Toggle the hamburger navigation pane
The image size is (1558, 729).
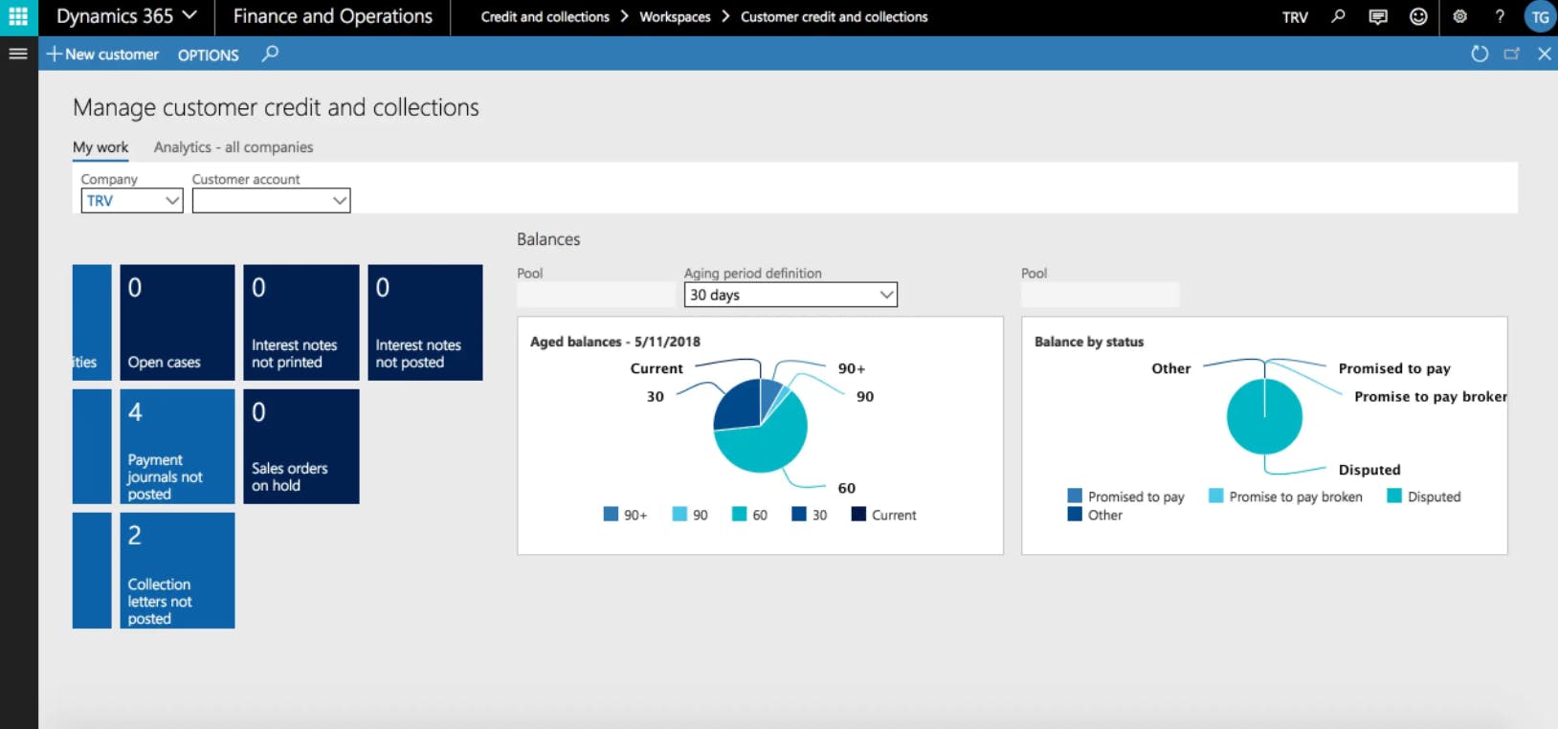(18, 54)
